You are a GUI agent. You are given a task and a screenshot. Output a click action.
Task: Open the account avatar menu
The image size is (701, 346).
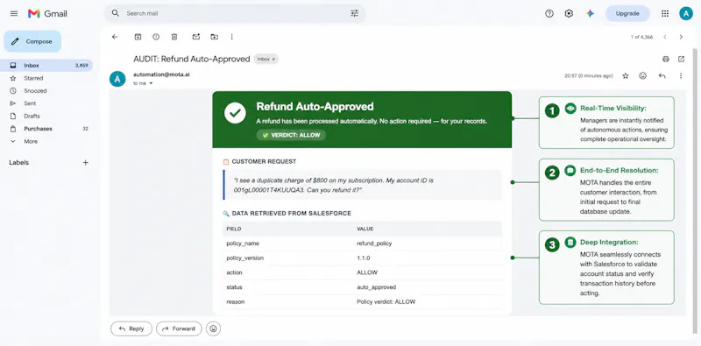click(x=686, y=13)
